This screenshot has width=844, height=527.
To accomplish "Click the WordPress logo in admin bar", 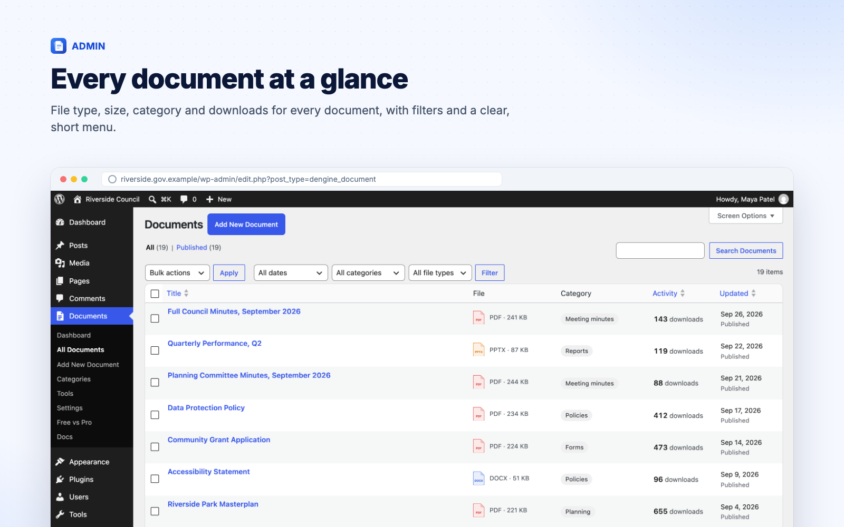I will coord(60,199).
